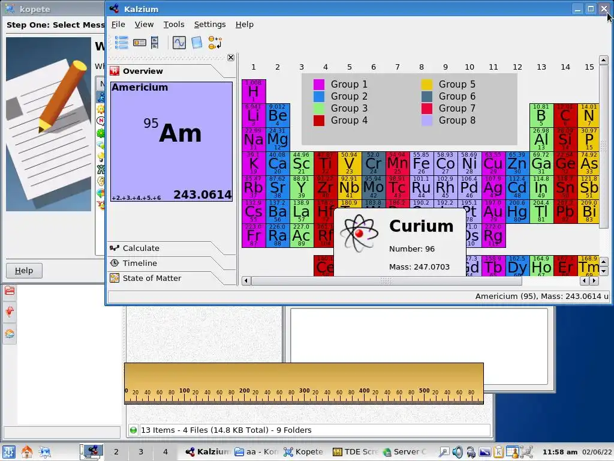Click the Group 3 green legend swatch
This screenshot has width=614, height=461.
coord(319,108)
